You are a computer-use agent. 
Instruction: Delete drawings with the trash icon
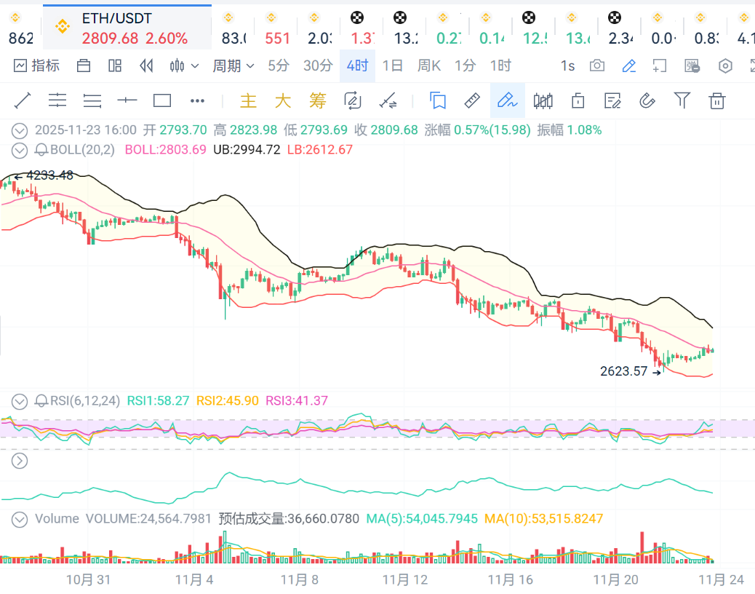[x=717, y=100]
